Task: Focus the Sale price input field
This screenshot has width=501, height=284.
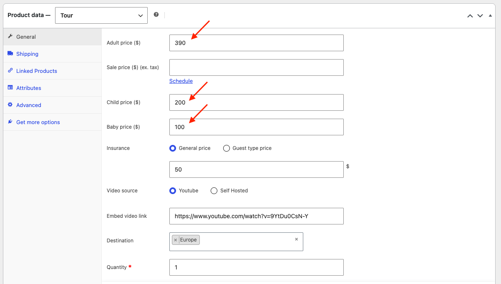Action: 257,67
